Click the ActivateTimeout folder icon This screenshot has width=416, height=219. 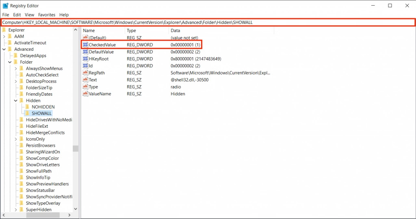coord(10,43)
